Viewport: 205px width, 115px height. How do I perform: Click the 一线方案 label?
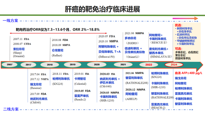(11, 20)
